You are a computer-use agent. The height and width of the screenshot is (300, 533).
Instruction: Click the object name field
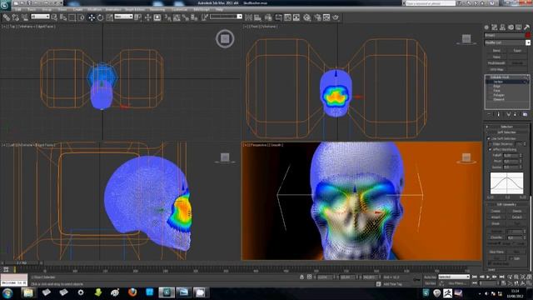(x=504, y=35)
